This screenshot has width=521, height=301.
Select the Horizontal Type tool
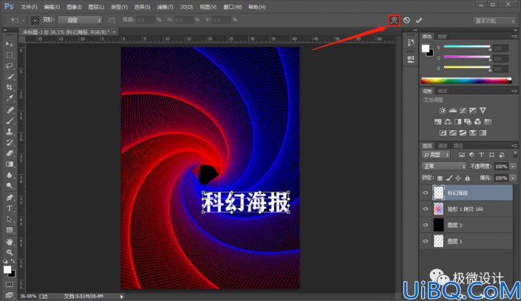[10, 208]
